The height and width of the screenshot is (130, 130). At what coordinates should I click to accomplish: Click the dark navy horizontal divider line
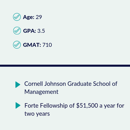tap(65, 66)
